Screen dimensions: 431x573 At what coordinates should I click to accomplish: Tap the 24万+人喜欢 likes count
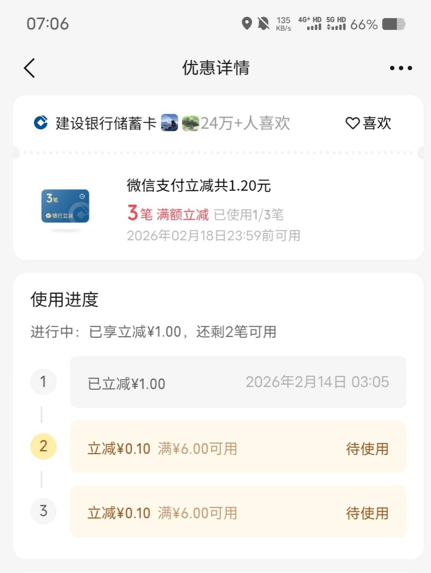(x=245, y=123)
